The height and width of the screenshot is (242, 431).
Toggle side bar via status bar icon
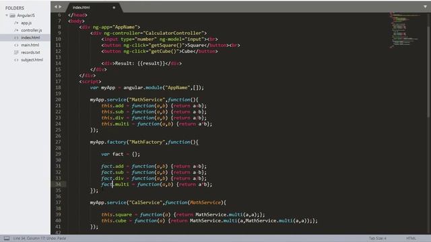click(7, 238)
